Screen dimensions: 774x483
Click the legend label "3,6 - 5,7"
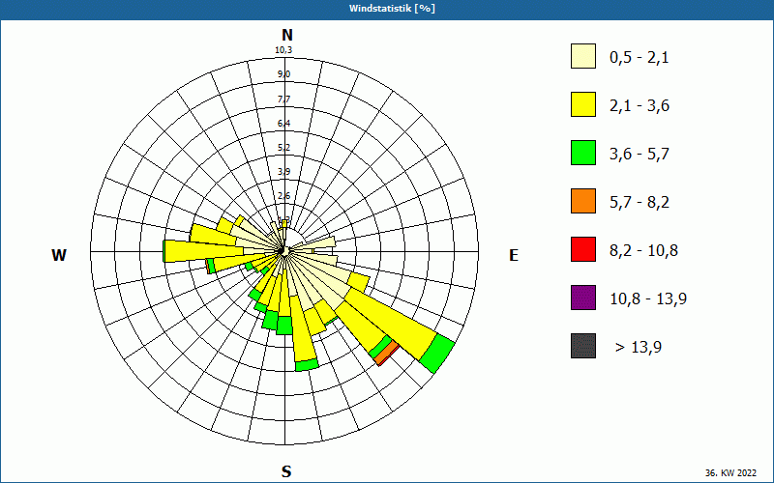pos(640,155)
